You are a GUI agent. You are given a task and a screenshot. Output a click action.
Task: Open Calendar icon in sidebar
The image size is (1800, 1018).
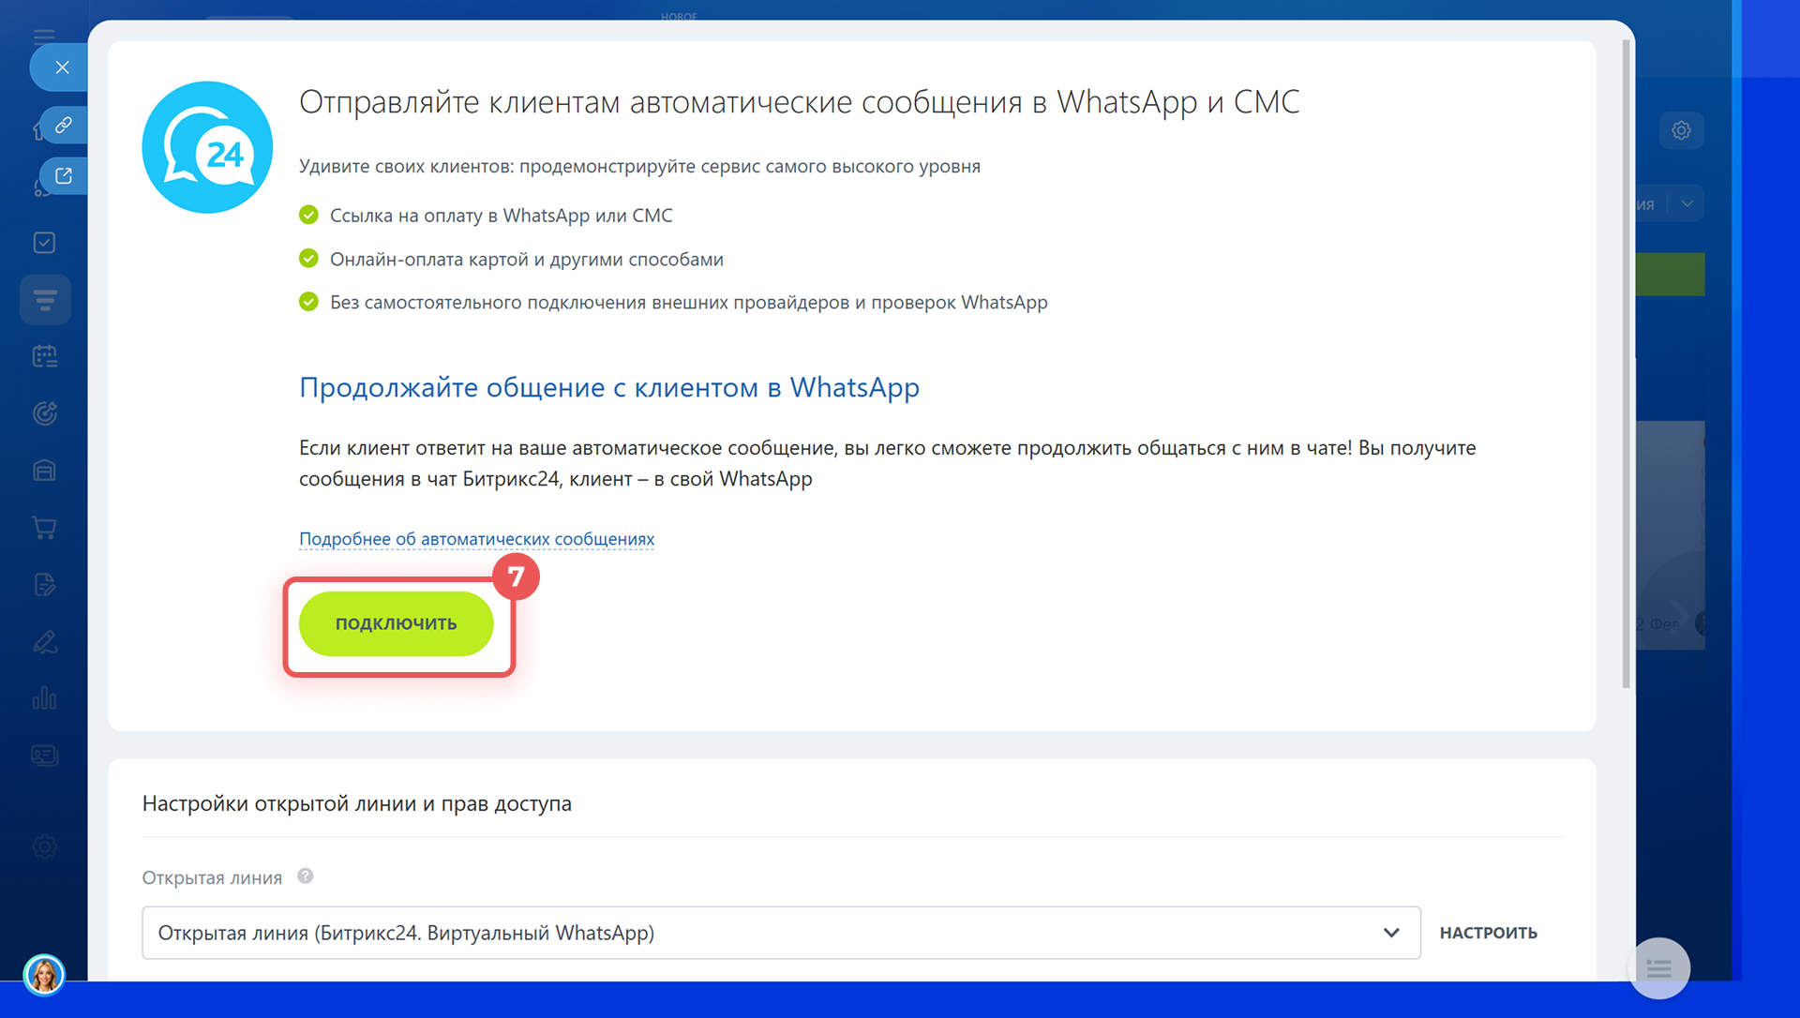44,356
